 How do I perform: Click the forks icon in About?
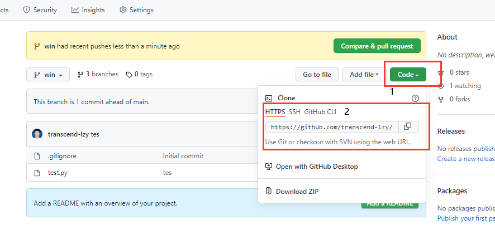(x=441, y=99)
